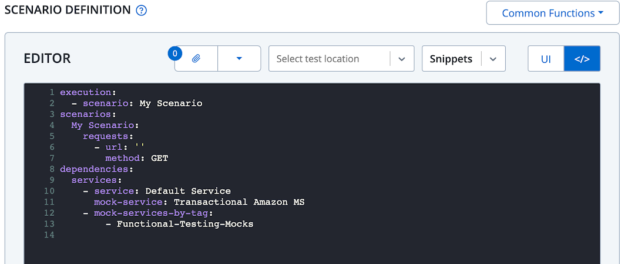Open the Common Functions dropdown

point(552,13)
